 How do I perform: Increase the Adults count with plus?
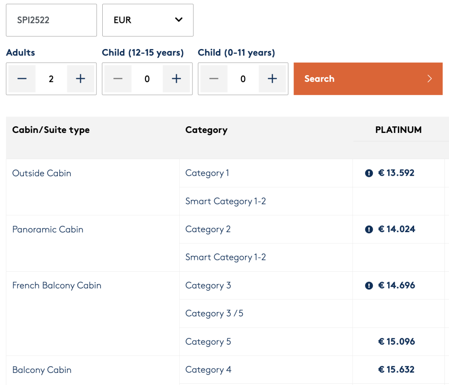(x=81, y=79)
